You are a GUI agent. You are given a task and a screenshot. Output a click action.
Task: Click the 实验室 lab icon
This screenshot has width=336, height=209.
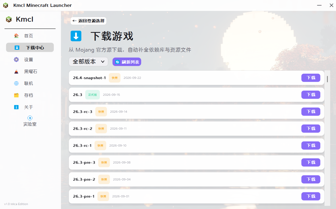30,118
